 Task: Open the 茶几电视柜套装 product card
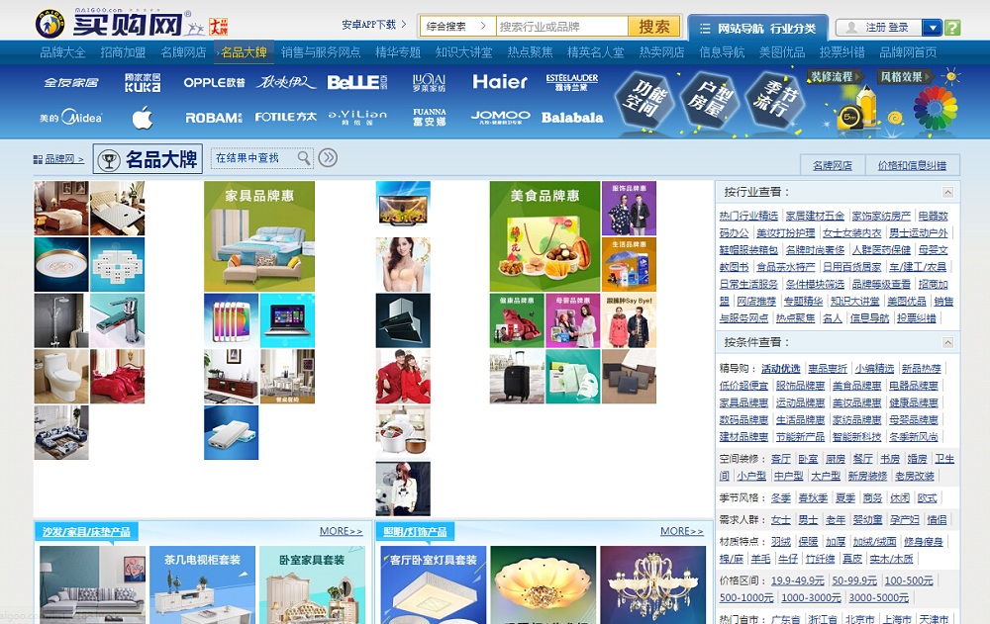(x=202, y=584)
